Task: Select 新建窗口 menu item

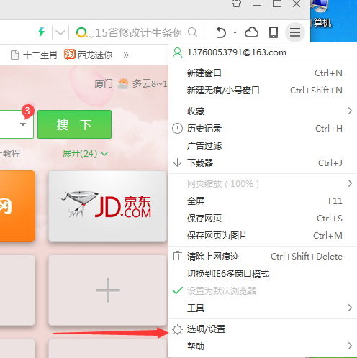Action: point(263,73)
